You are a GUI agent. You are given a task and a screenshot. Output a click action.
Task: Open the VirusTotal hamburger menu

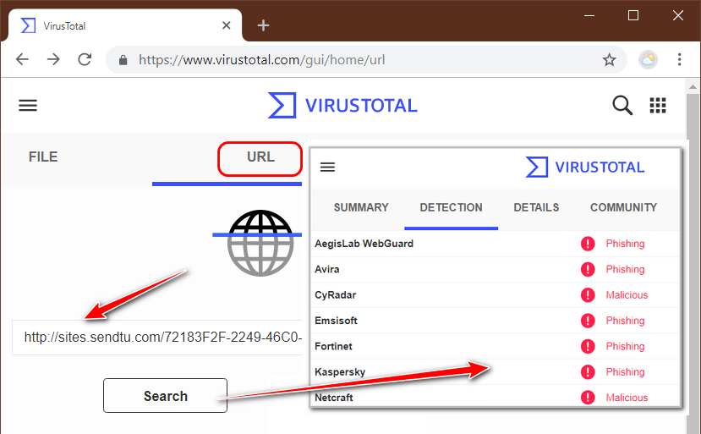[x=28, y=106]
